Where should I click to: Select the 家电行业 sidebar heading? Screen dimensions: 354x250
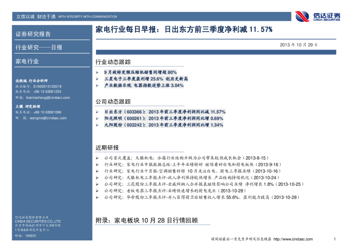tap(27, 61)
